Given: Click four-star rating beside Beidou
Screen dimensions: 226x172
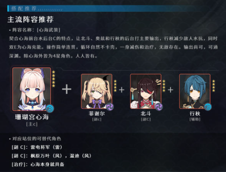Looking at the screenshot, I should click(164, 86).
